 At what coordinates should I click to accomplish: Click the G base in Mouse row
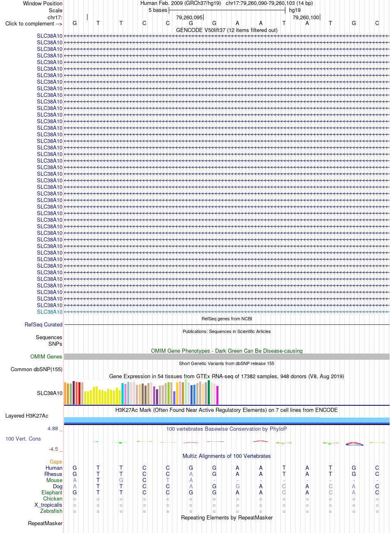click(x=121, y=480)
